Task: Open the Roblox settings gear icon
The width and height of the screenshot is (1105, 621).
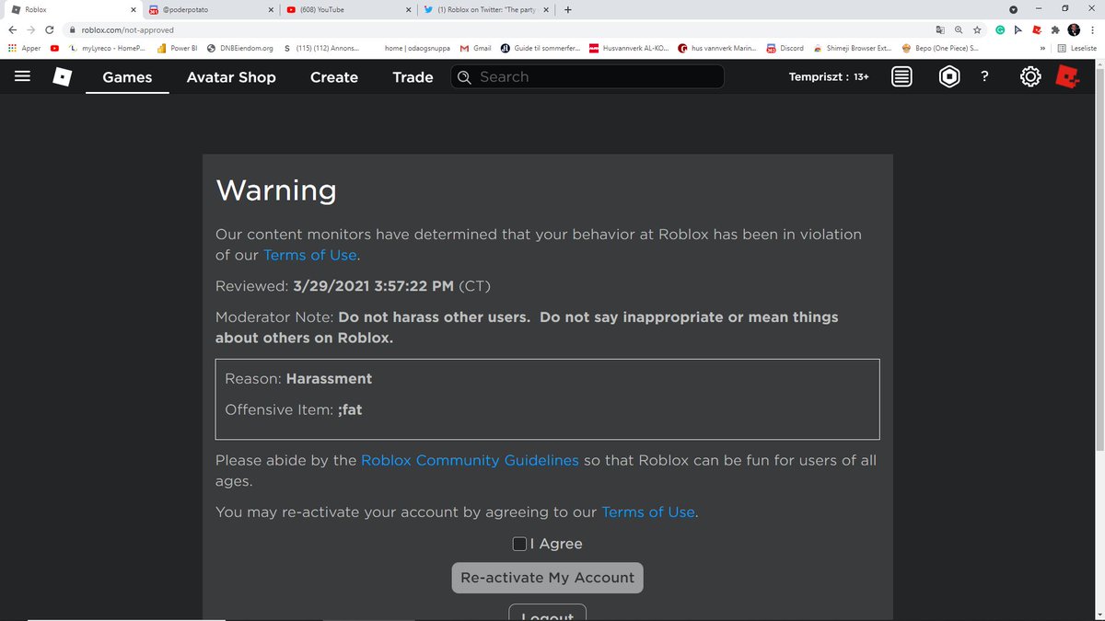Action: coord(1030,77)
